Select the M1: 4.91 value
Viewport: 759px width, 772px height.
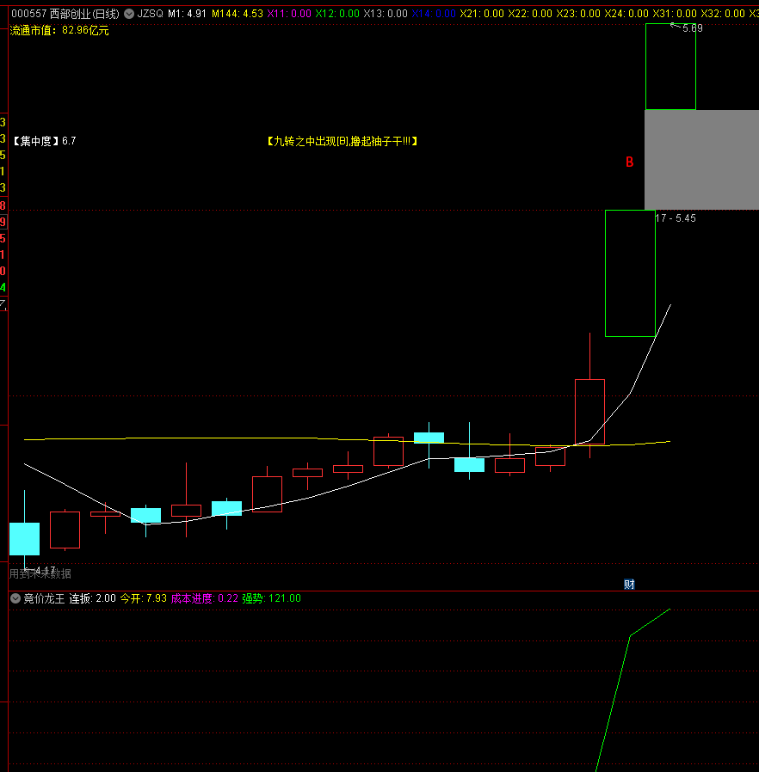click(x=187, y=14)
